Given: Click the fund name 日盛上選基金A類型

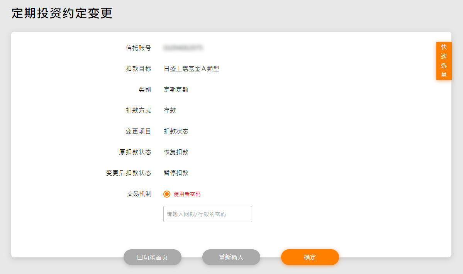Looking at the screenshot, I should [191, 69].
